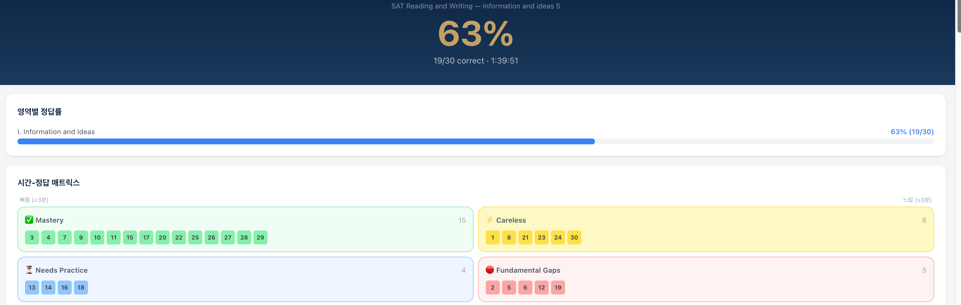Select yellow question 21 chip
The image size is (961, 305).
[525, 237]
